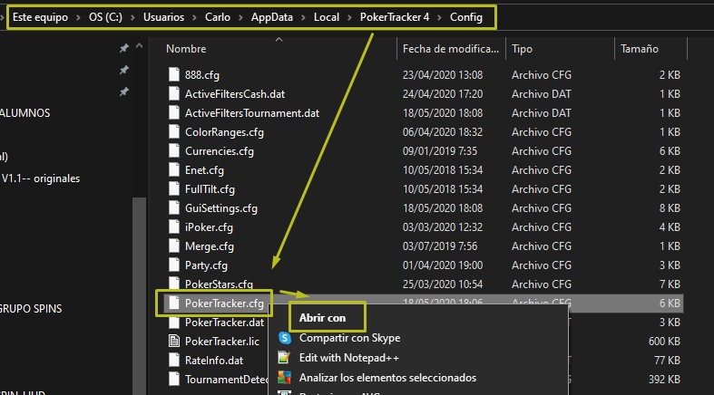Navigate to Este equipo in breadcrumb
Image resolution: width=714 pixels, height=395 pixels.
(x=40, y=17)
